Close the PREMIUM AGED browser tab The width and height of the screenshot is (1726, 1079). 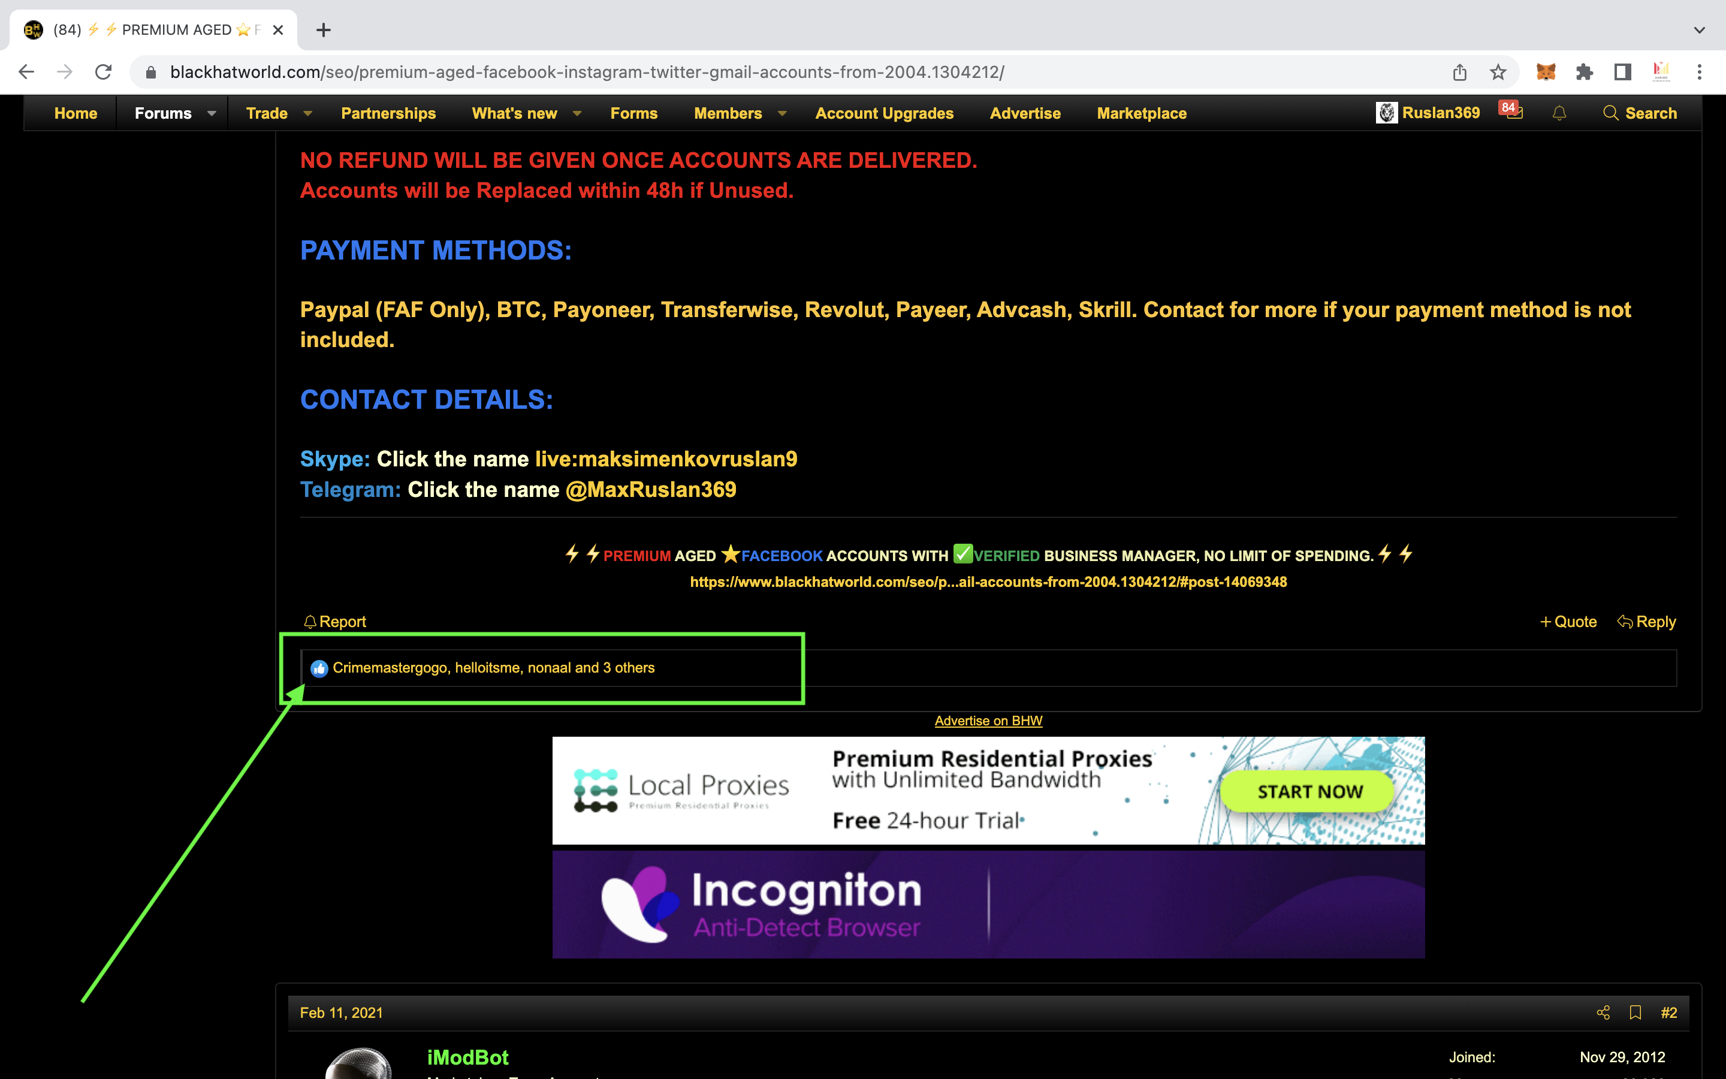[x=278, y=30]
